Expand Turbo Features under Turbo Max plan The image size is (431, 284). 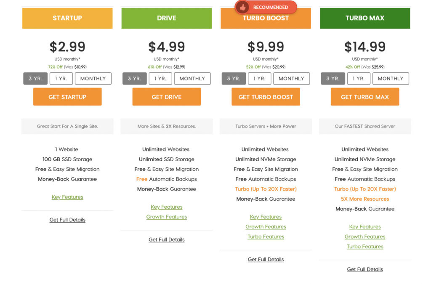(365, 247)
